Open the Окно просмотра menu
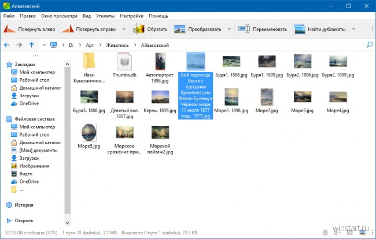The image size is (376, 239). click(x=59, y=16)
